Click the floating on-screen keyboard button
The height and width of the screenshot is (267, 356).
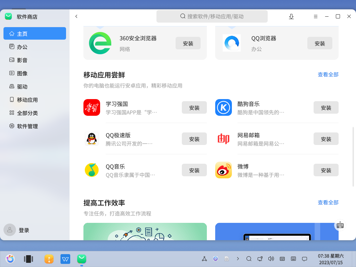click(x=340, y=225)
